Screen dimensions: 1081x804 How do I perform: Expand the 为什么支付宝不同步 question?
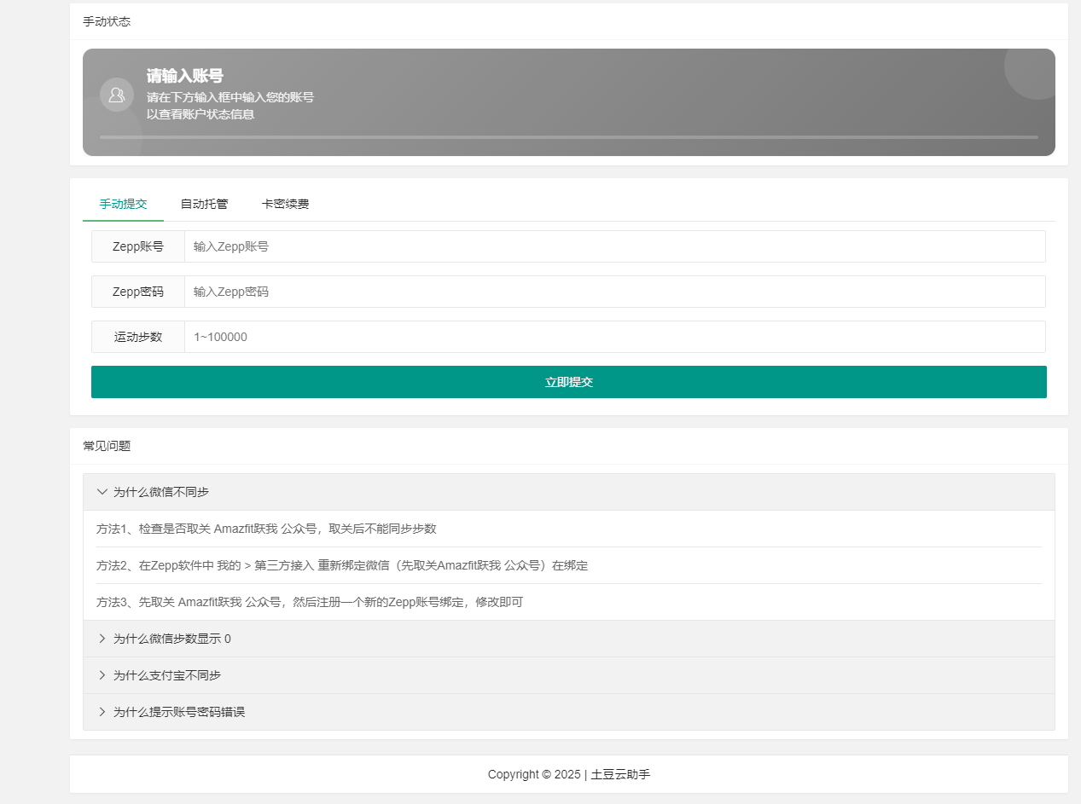click(x=167, y=675)
